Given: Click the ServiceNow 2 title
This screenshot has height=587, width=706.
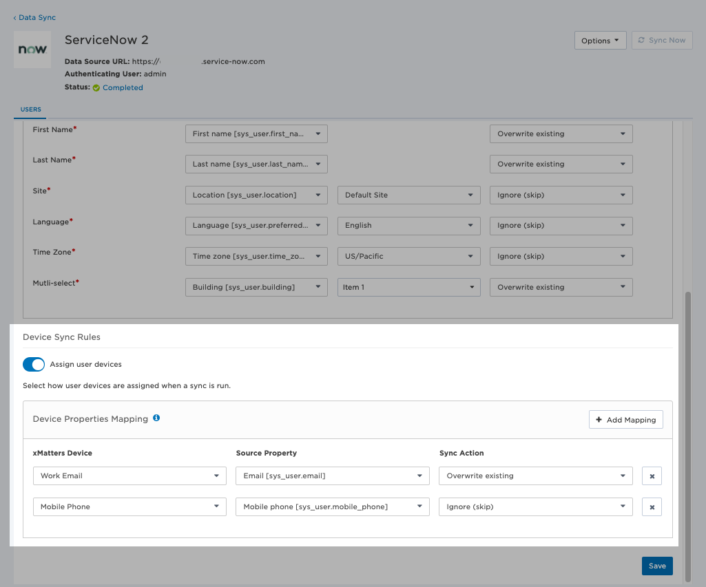Looking at the screenshot, I should [107, 40].
